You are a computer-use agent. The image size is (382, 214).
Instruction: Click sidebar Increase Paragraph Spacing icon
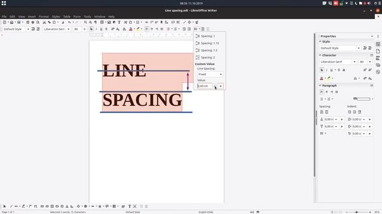[x=322, y=112]
